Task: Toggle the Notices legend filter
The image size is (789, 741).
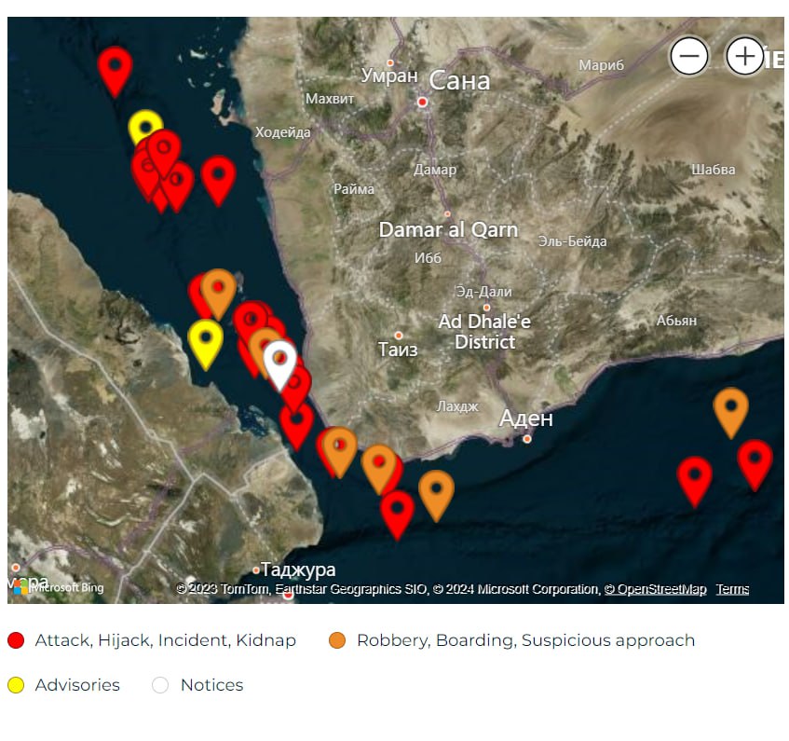Action: point(211,685)
